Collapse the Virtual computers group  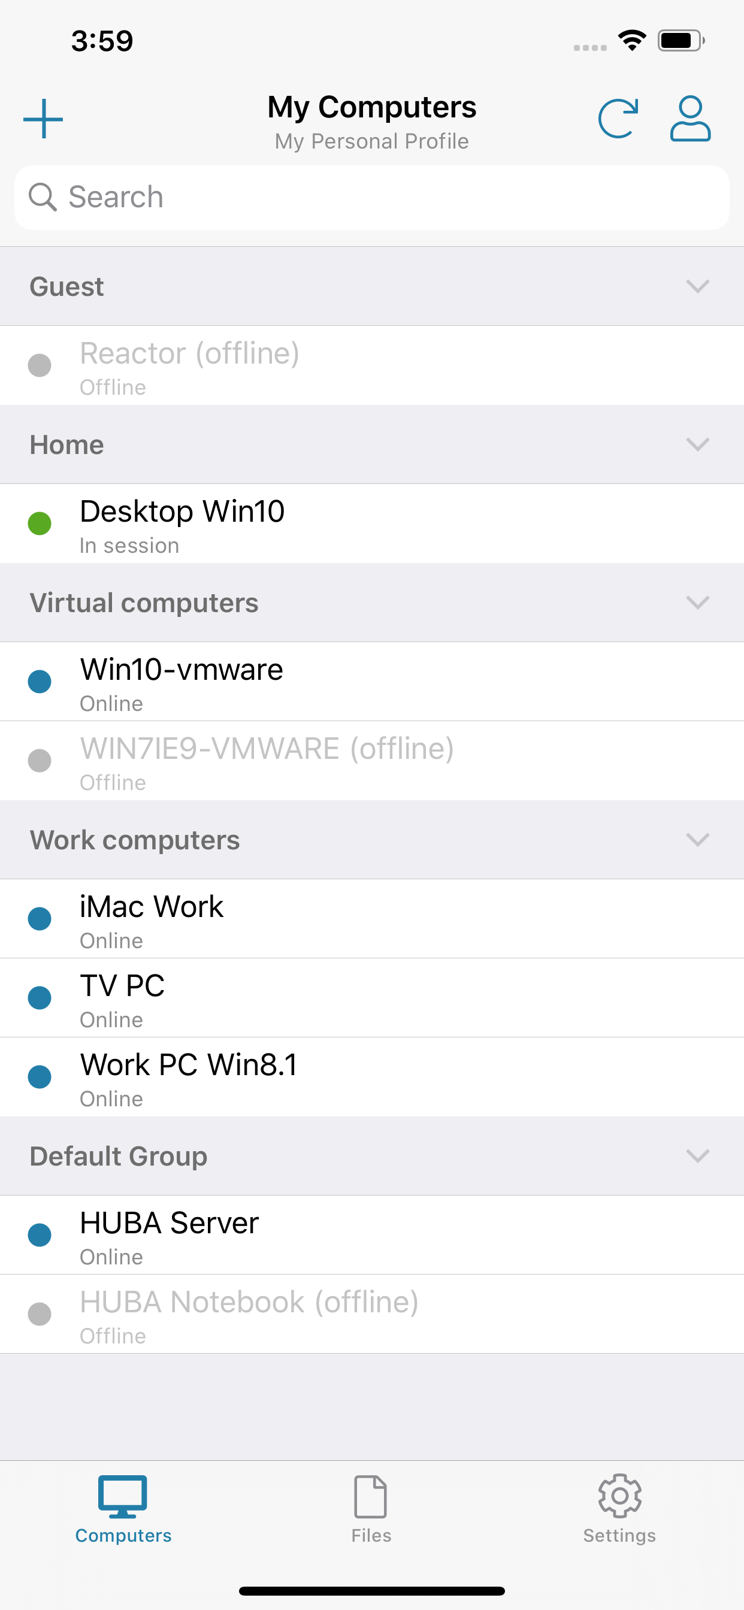(697, 603)
